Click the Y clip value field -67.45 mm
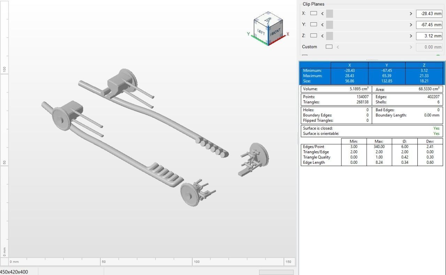 (x=429, y=25)
